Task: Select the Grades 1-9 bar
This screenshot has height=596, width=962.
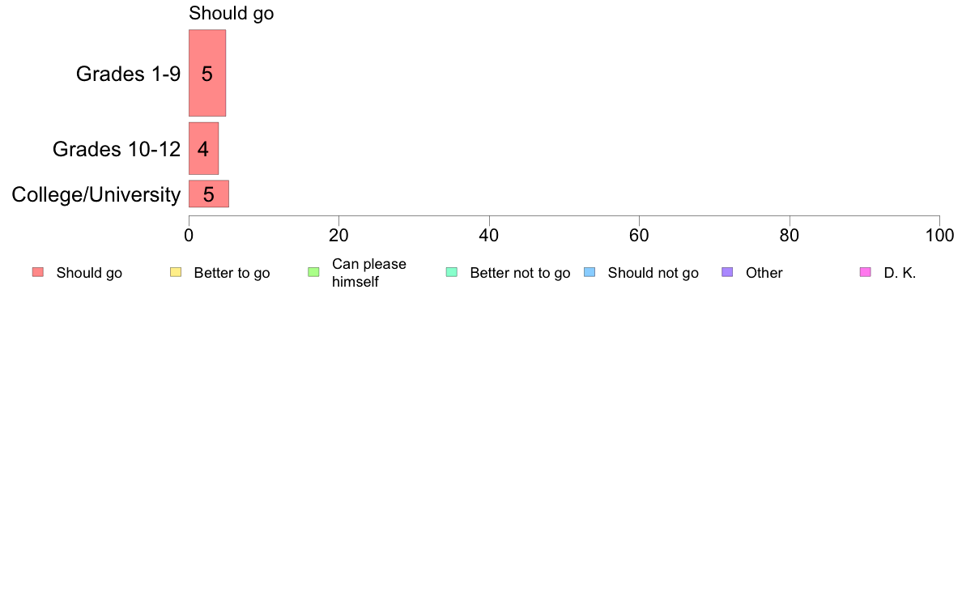Action: pyautogui.click(x=207, y=73)
